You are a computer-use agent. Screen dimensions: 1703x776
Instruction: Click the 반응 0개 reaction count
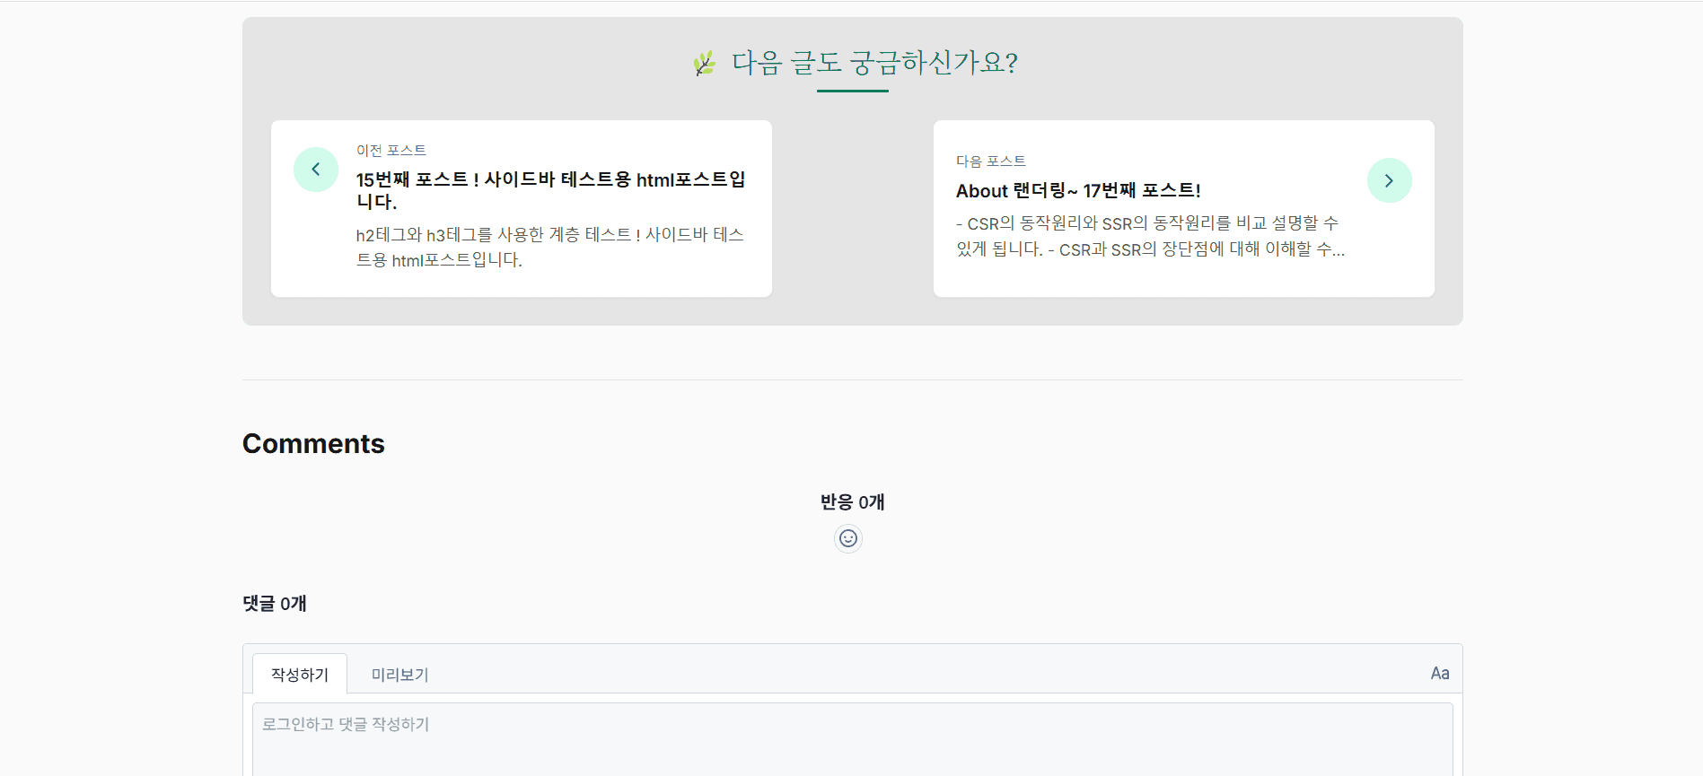point(852,501)
